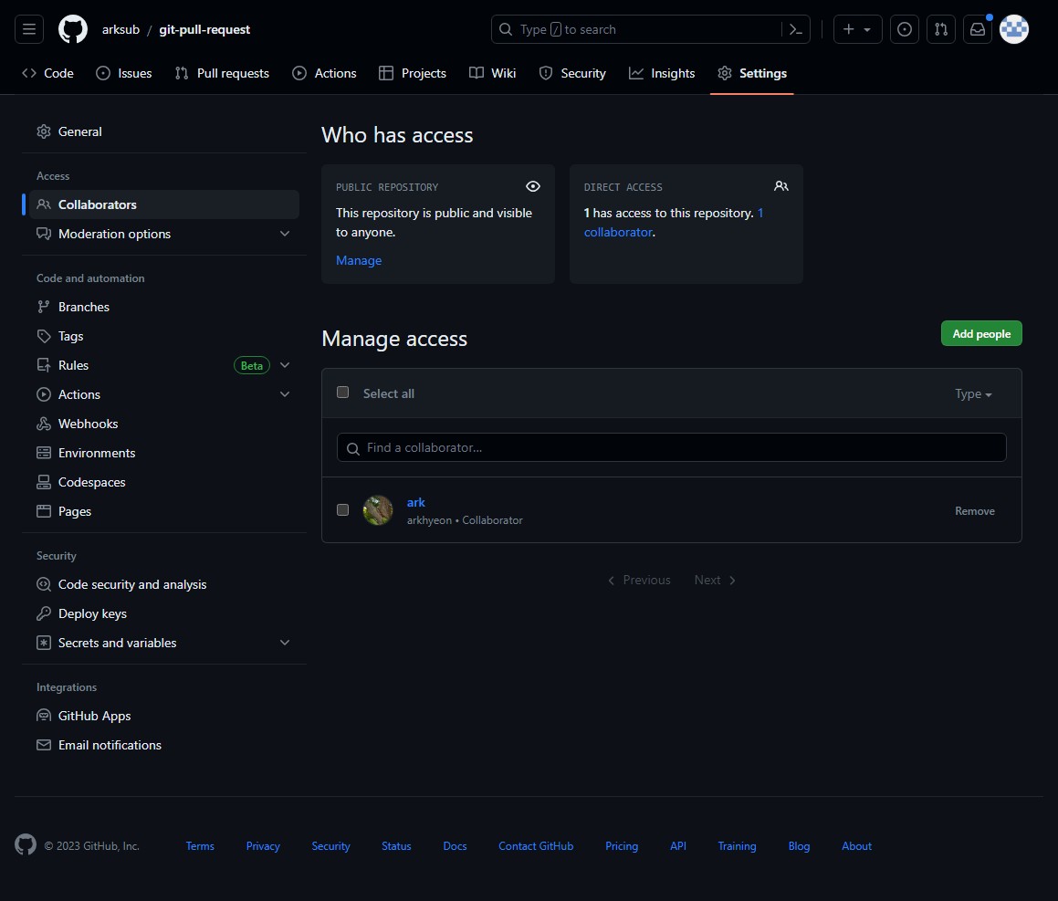Open the Security repository tab
This screenshot has width=1058, height=901.
coord(573,73)
